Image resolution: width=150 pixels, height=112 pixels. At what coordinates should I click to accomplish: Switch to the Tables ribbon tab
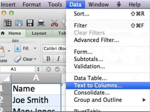coord(59,33)
